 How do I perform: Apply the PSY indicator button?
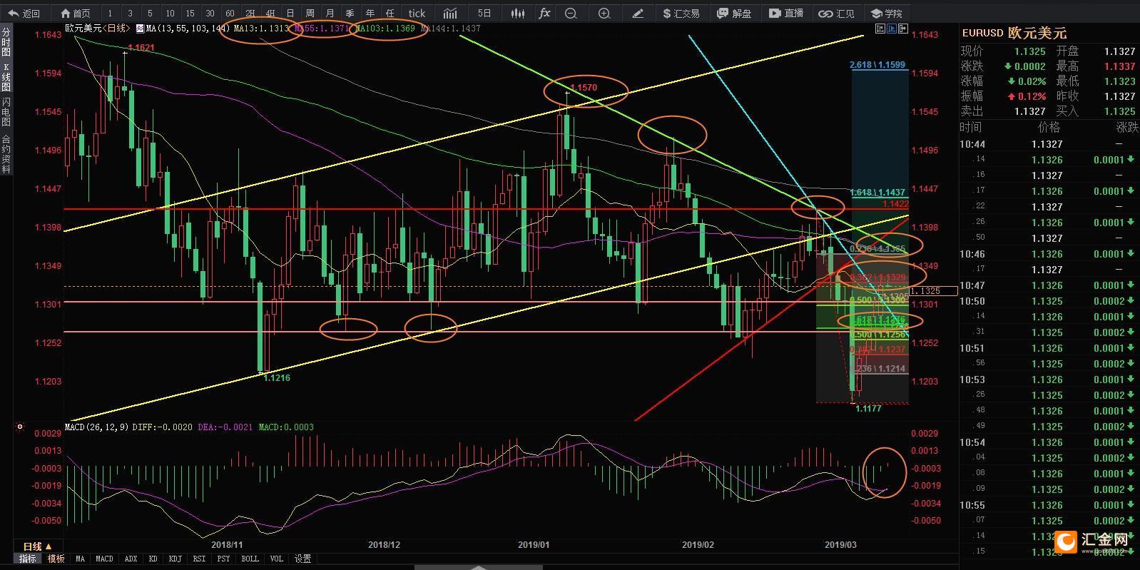[223, 559]
